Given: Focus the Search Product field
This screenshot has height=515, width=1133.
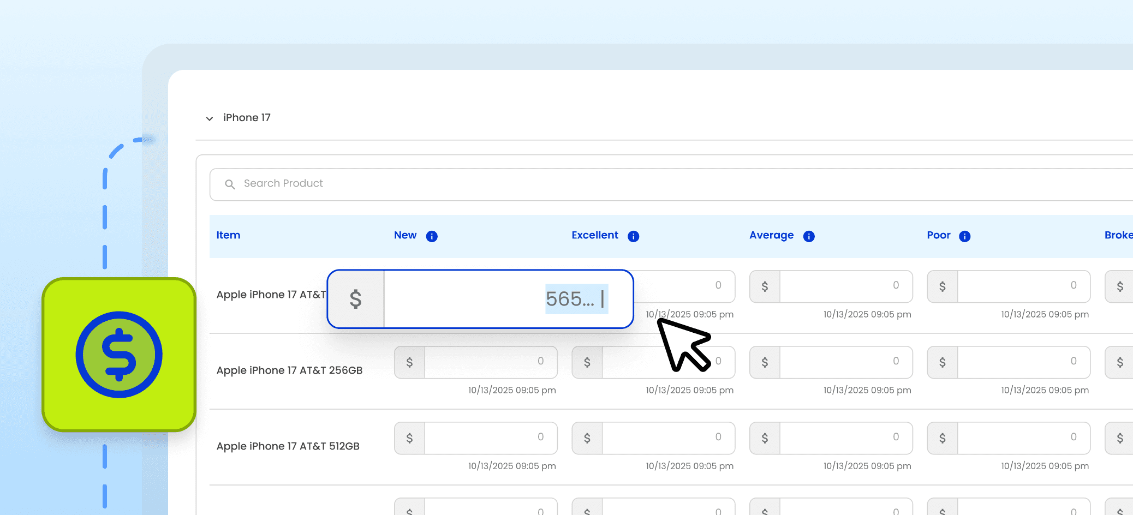Looking at the screenshot, I should point(671,184).
